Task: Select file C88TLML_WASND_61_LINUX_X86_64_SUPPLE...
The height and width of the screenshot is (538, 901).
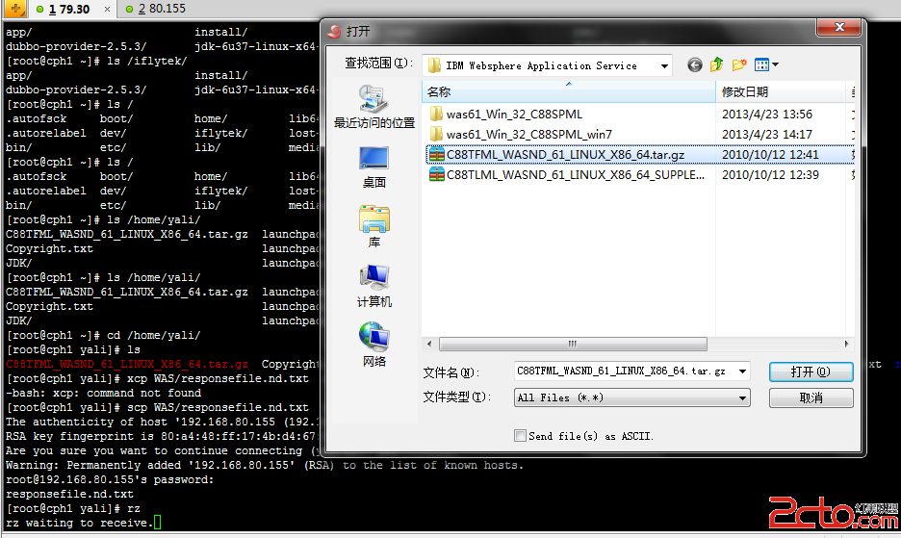Action: click(x=576, y=174)
